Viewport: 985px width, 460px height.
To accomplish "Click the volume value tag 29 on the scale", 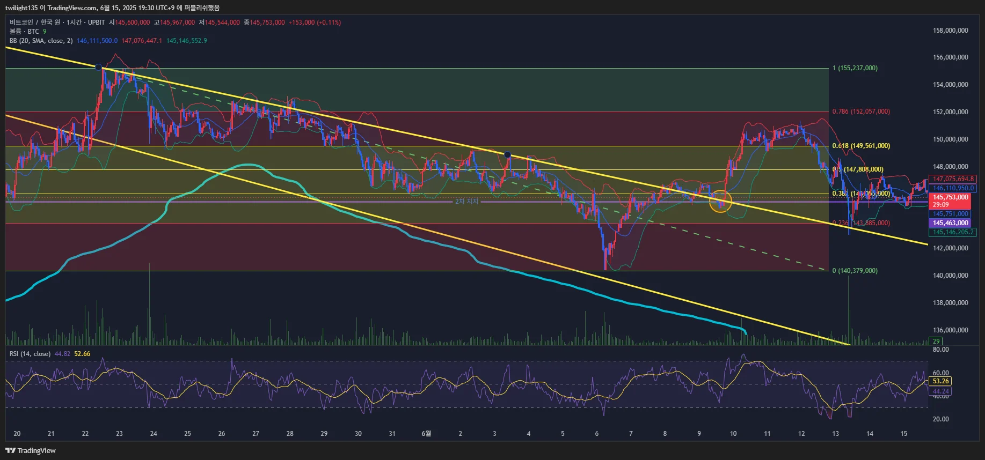I will point(936,342).
